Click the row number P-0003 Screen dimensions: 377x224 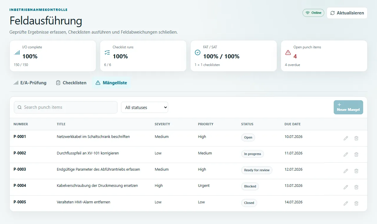click(20, 169)
